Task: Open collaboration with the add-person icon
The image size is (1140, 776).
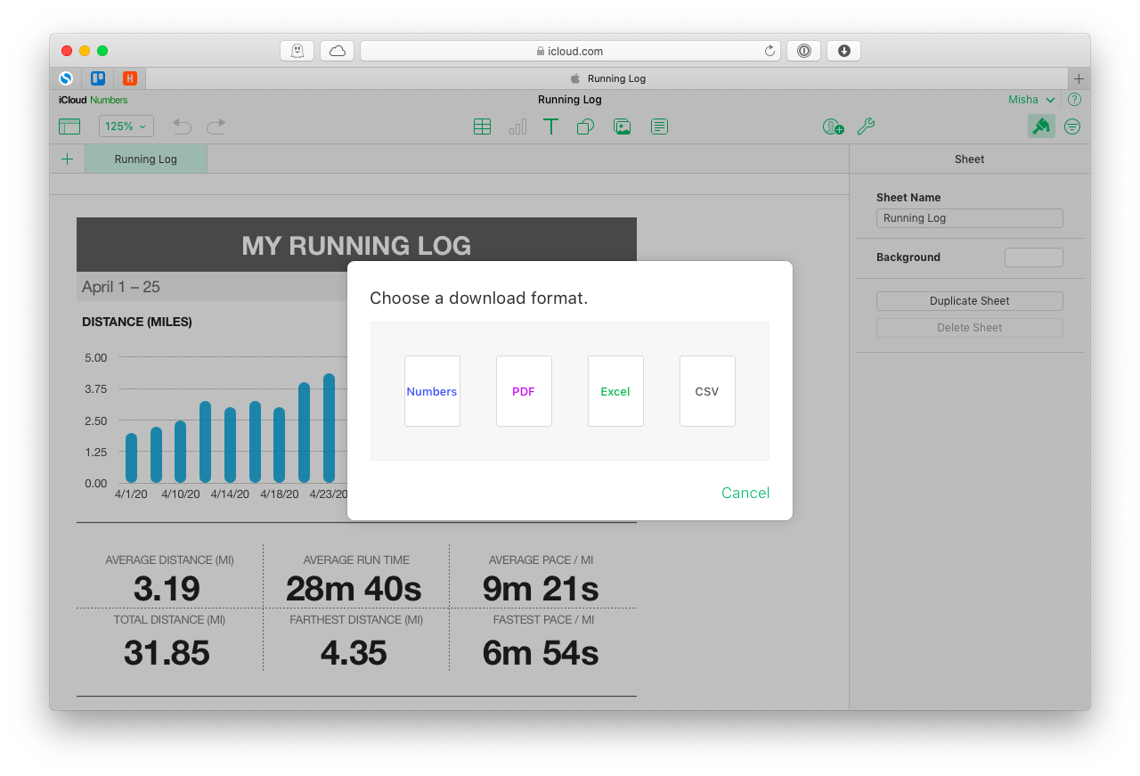Action: [x=833, y=127]
